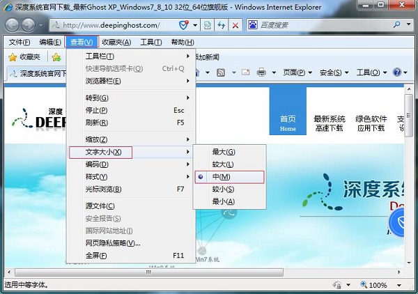Click the browser forward arrow button
Image resolution: width=418 pixels, height=294 pixels.
[29, 25]
